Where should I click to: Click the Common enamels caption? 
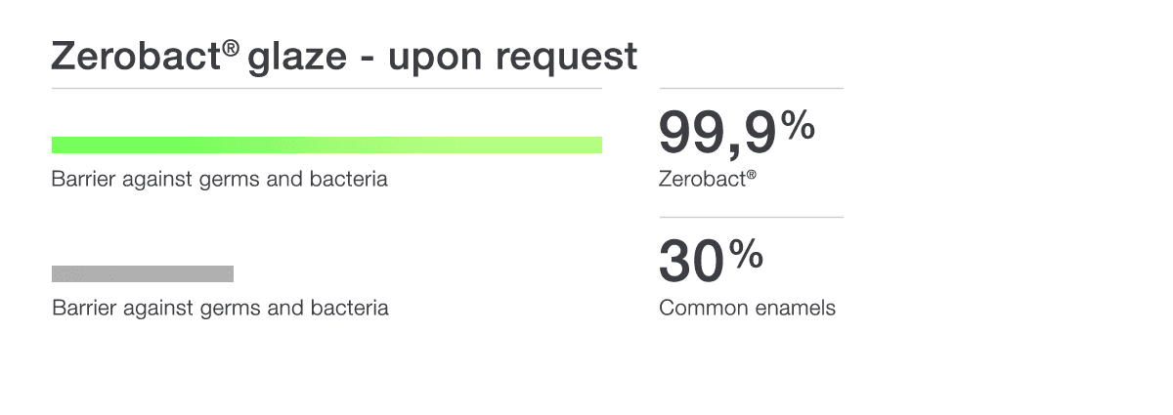point(748,309)
